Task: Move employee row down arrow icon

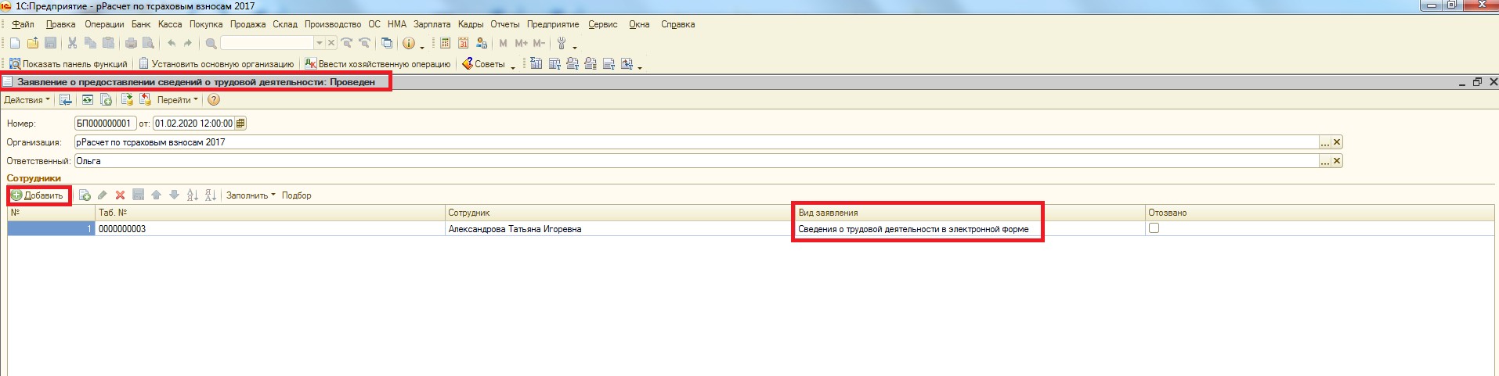Action: (x=174, y=195)
